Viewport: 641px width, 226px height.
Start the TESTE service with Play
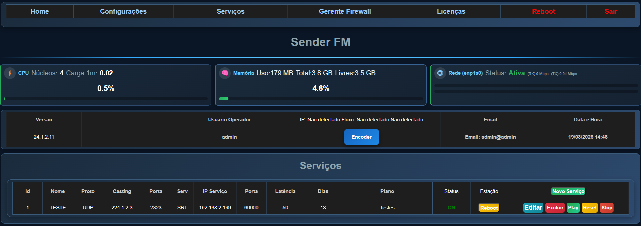[x=573, y=208]
